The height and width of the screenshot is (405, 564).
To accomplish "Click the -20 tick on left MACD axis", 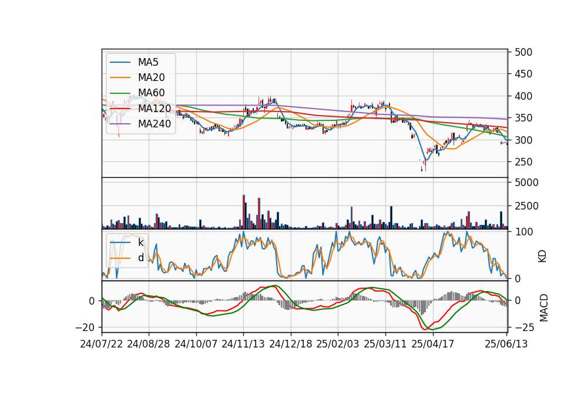I will click(x=85, y=328).
